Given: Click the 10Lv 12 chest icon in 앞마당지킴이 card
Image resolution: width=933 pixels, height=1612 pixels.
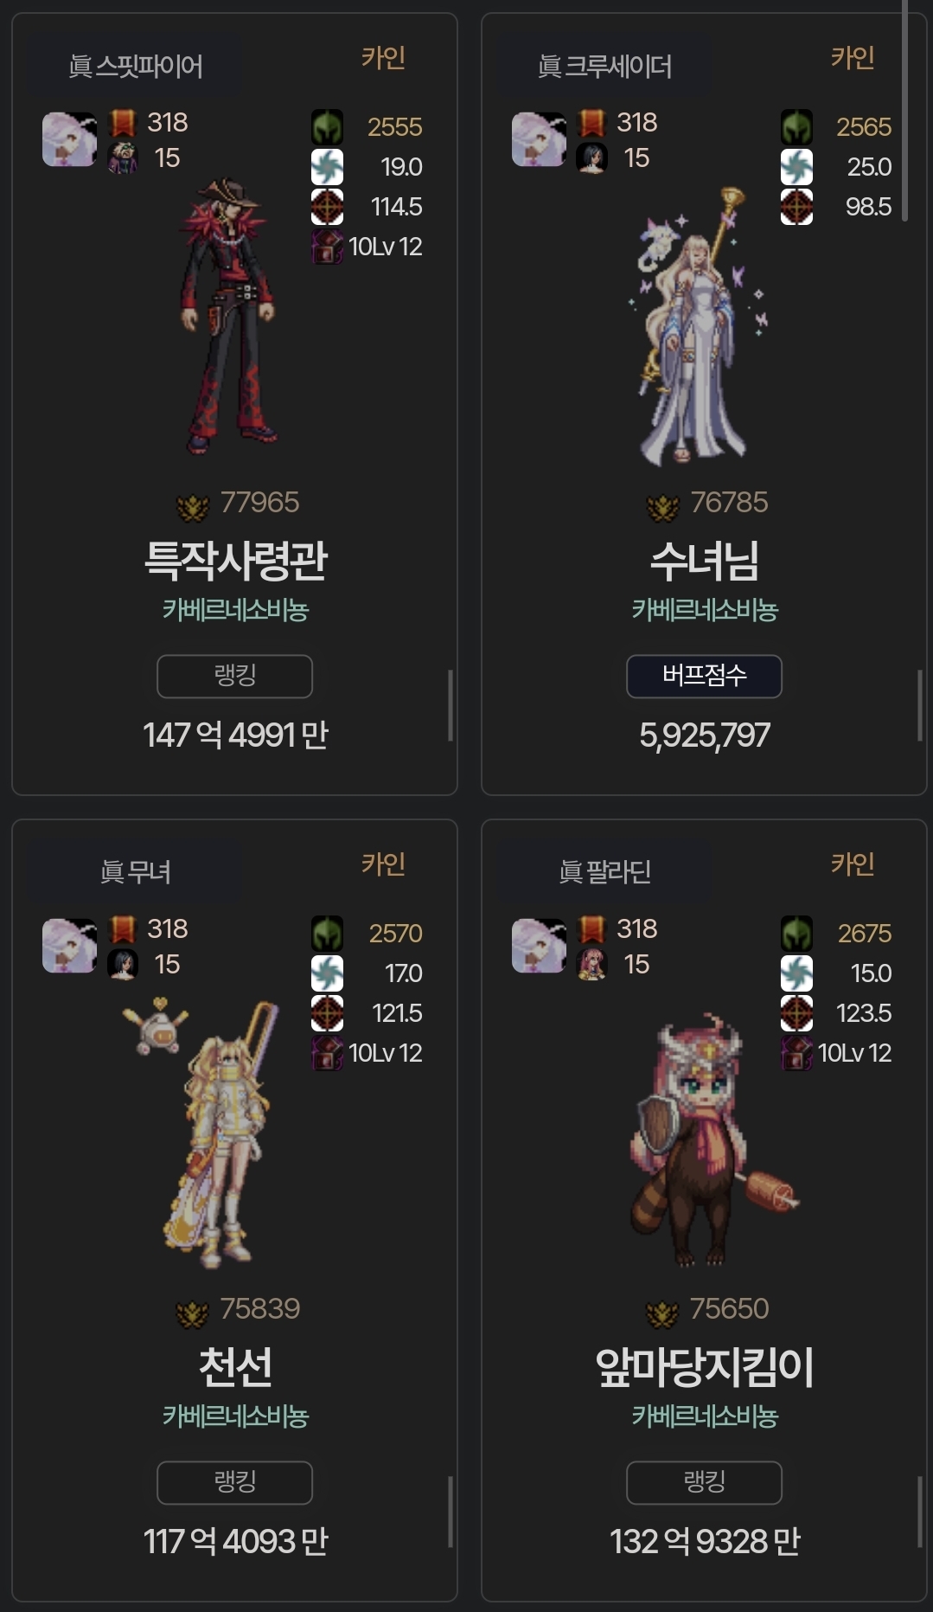Looking at the screenshot, I should pos(796,1053).
